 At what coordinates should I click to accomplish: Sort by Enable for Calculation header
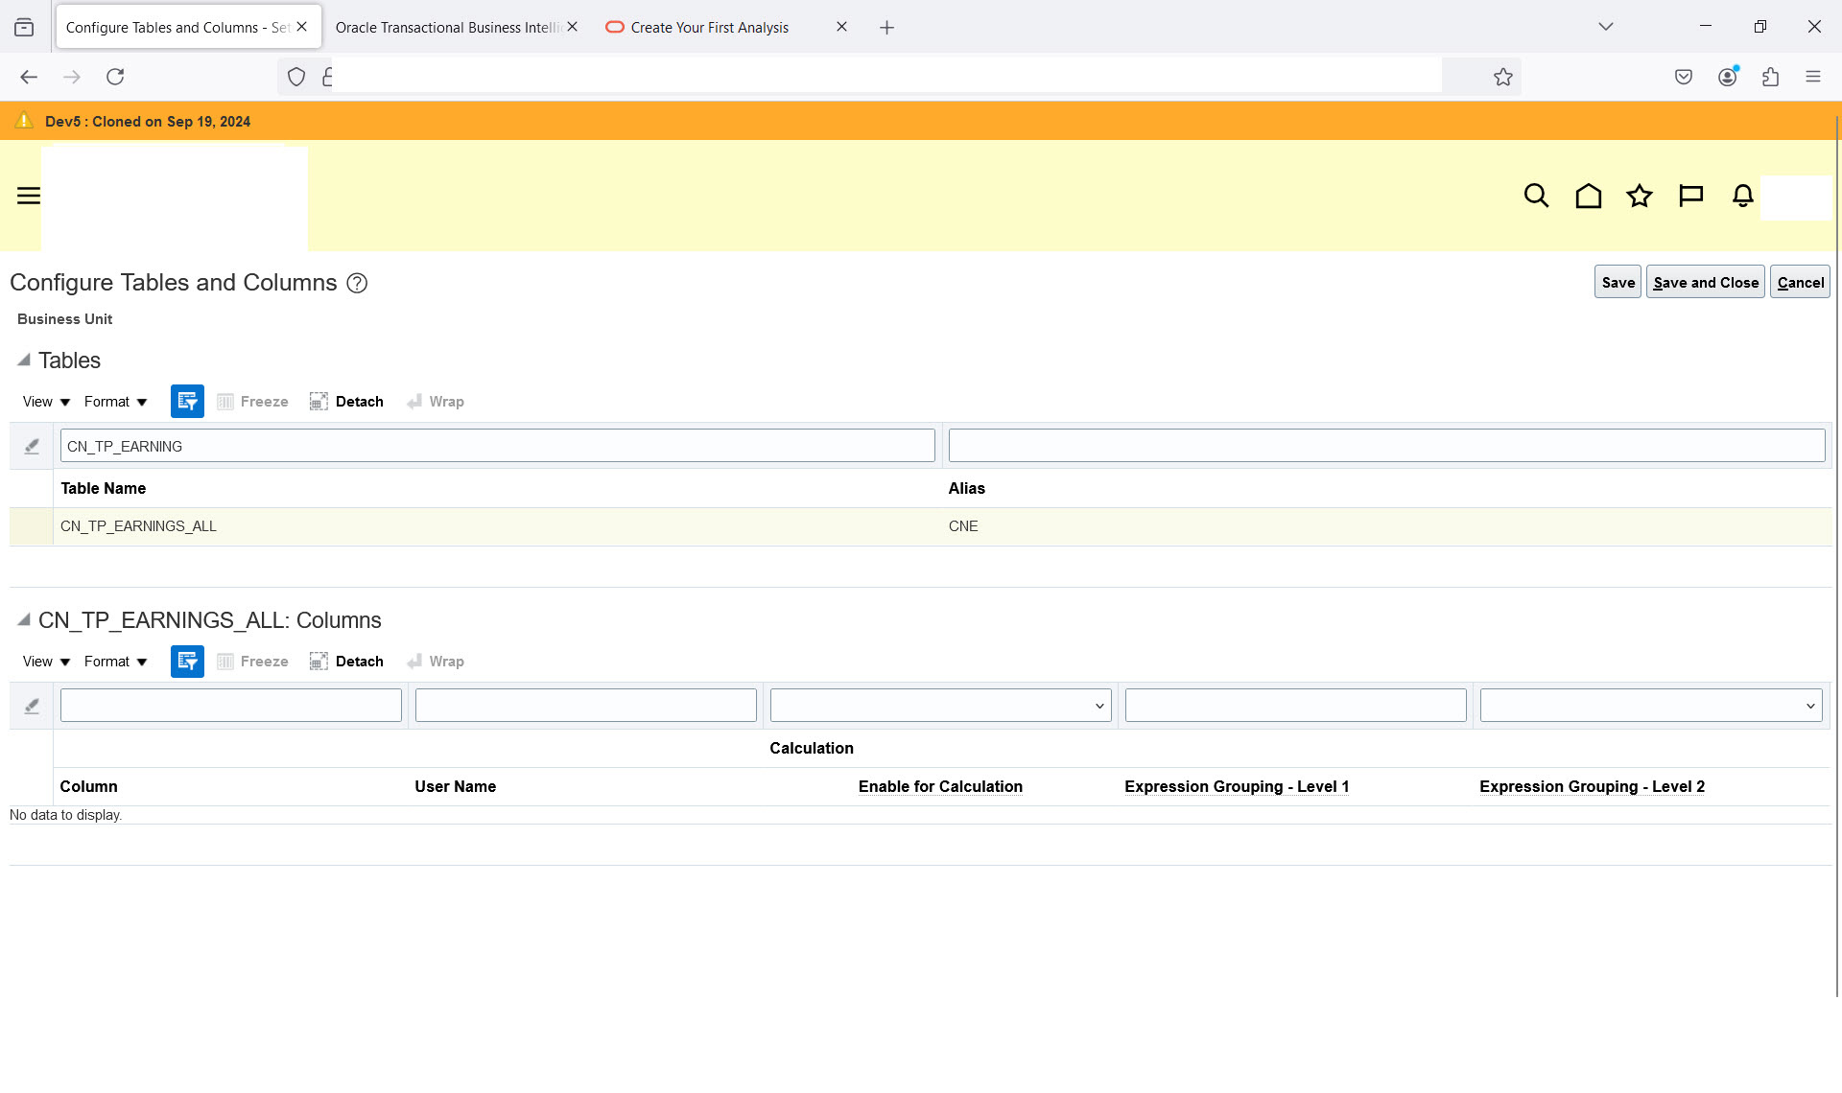click(940, 786)
